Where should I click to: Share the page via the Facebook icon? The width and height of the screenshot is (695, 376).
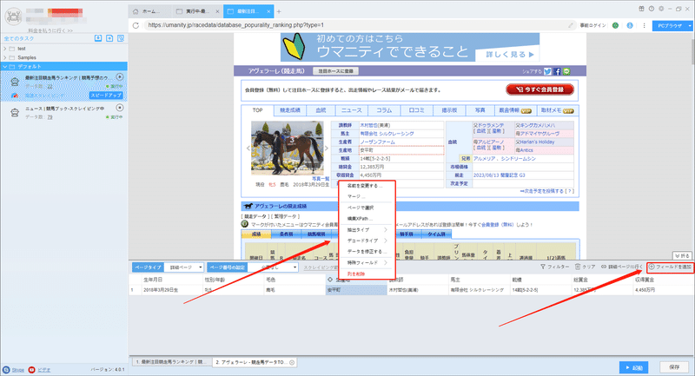[x=557, y=71]
